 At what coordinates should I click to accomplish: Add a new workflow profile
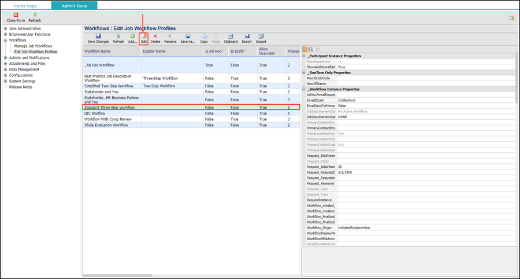[132, 39]
